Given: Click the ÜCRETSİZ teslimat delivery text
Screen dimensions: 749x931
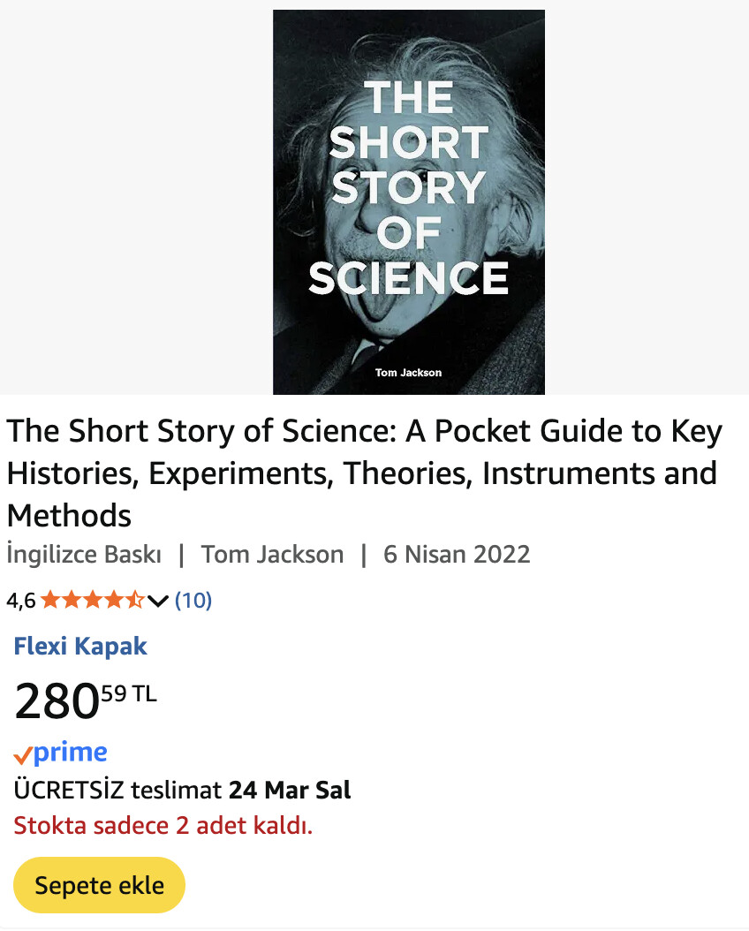Looking at the screenshot, I should coord(118,791).
